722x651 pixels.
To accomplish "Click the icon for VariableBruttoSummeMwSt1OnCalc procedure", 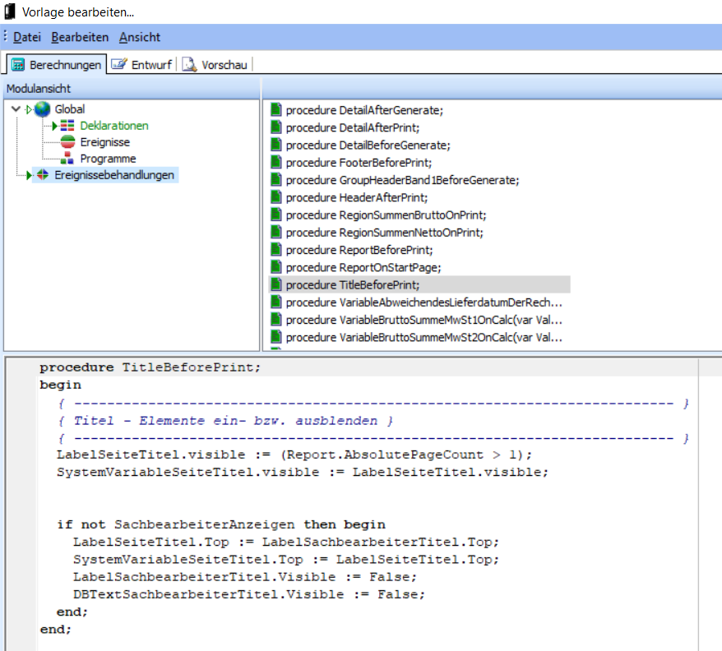I will point(275,320).
